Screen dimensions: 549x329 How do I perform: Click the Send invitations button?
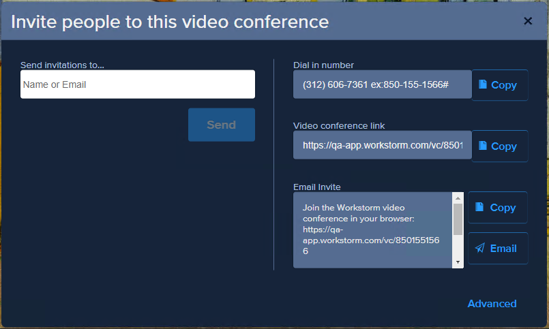221,125
